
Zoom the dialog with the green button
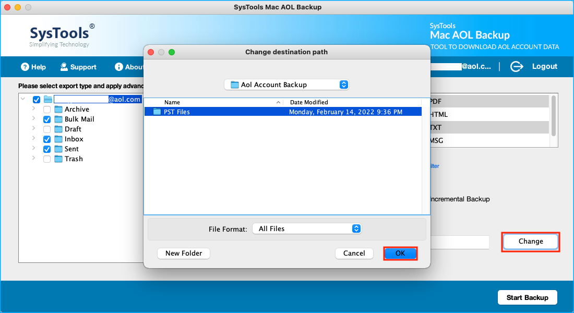click(172, 52)
